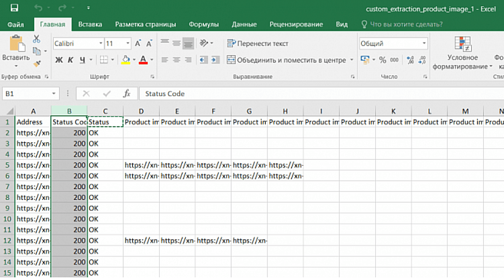Click the Percent Style icon
Viewport: 504px width, 279px height.
[x=383, y=60]
